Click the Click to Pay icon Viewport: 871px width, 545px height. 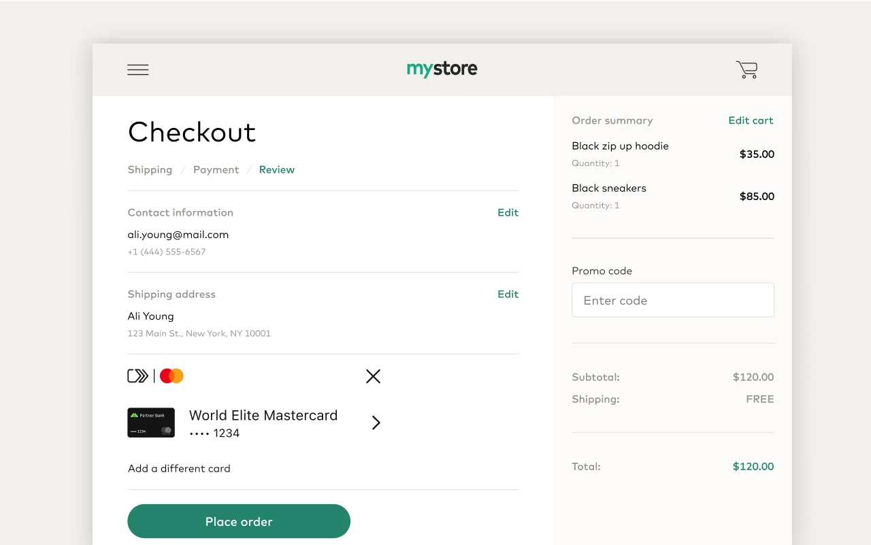tap(137, 376)
